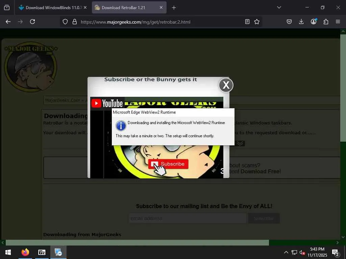The width and height of the screenshot is (346, 259).
Task: Open the Windows Start menu
Action: (x=8, y=252)
